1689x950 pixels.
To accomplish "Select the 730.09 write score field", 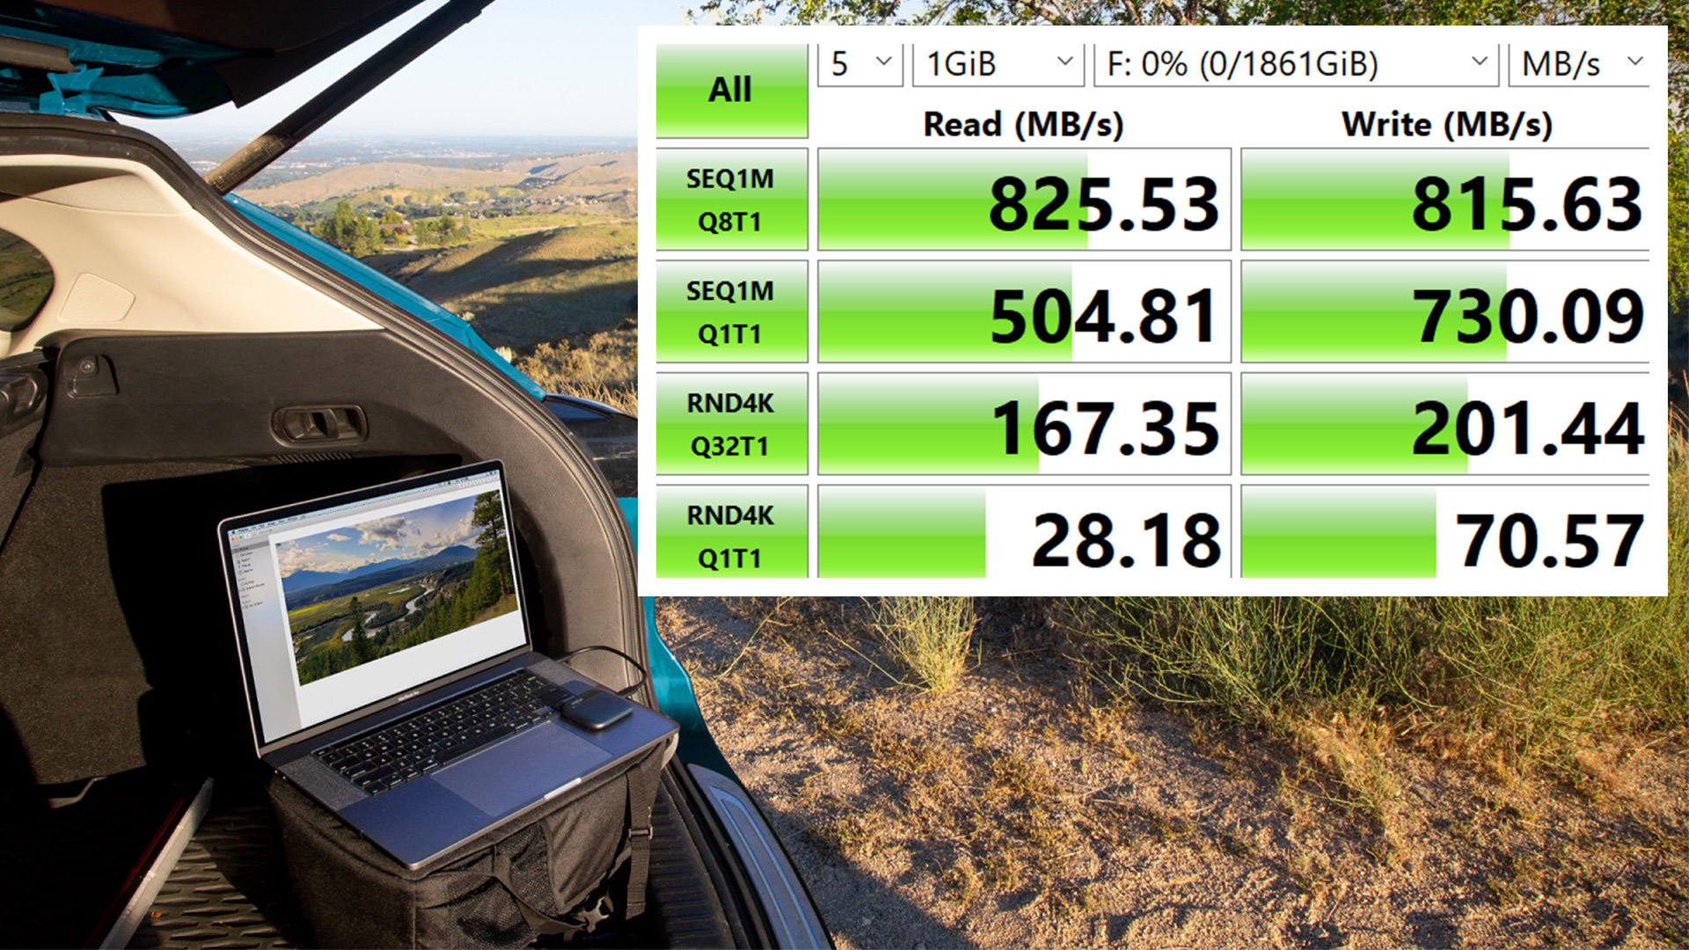I will [1444, 312].
